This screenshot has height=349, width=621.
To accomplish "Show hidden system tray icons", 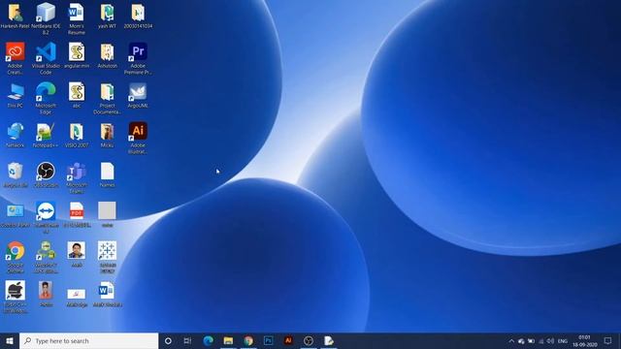I will point(511,341).
